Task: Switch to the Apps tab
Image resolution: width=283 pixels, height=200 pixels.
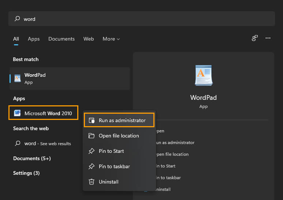Action: click(x=34, y=39)
